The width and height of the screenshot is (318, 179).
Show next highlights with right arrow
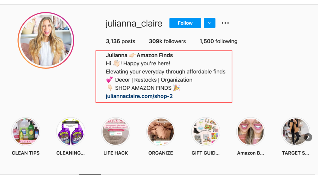point(308,137)
